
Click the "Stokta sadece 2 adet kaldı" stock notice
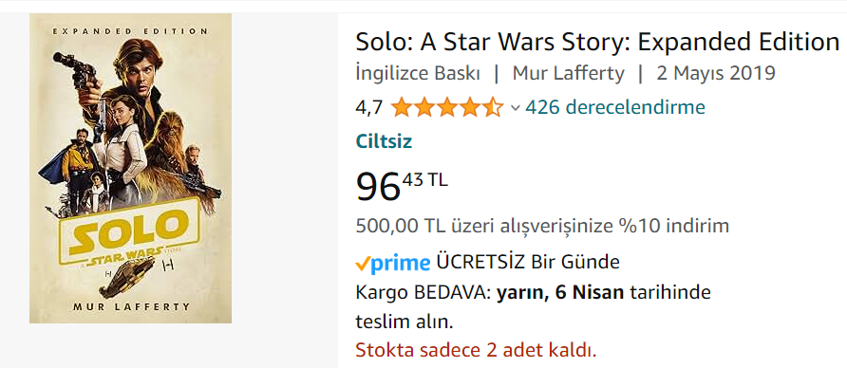pyautogui.click(x=476, y=351)
